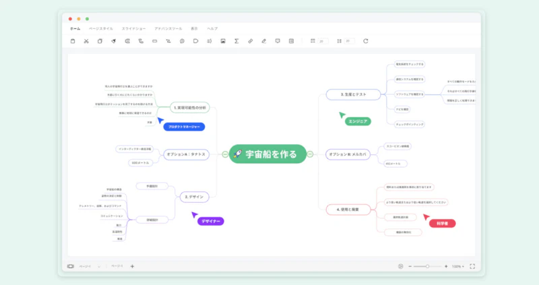This screenshot has width=539, height=285.
Task: Click the callout circle icon
Action: point(182,41)
